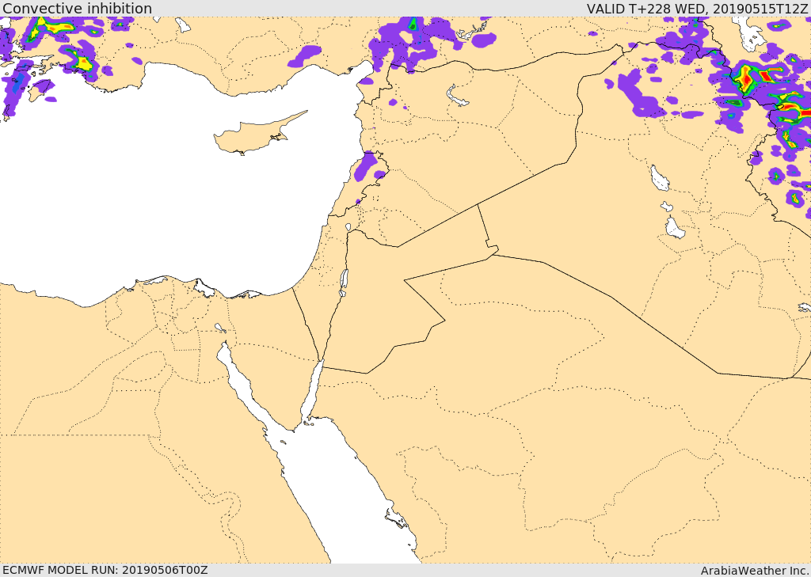Click the 'ECMWF MODEL RUN: 20190506T00Z' footer text
The image size is (811, 577).
click(105, 570)
